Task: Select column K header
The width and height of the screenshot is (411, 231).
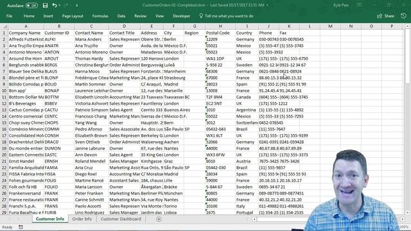Action: [x=289, y=26]
